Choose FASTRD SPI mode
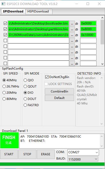Image resolution: width=105 pixels, height=169 pixels. coord(31,105)
